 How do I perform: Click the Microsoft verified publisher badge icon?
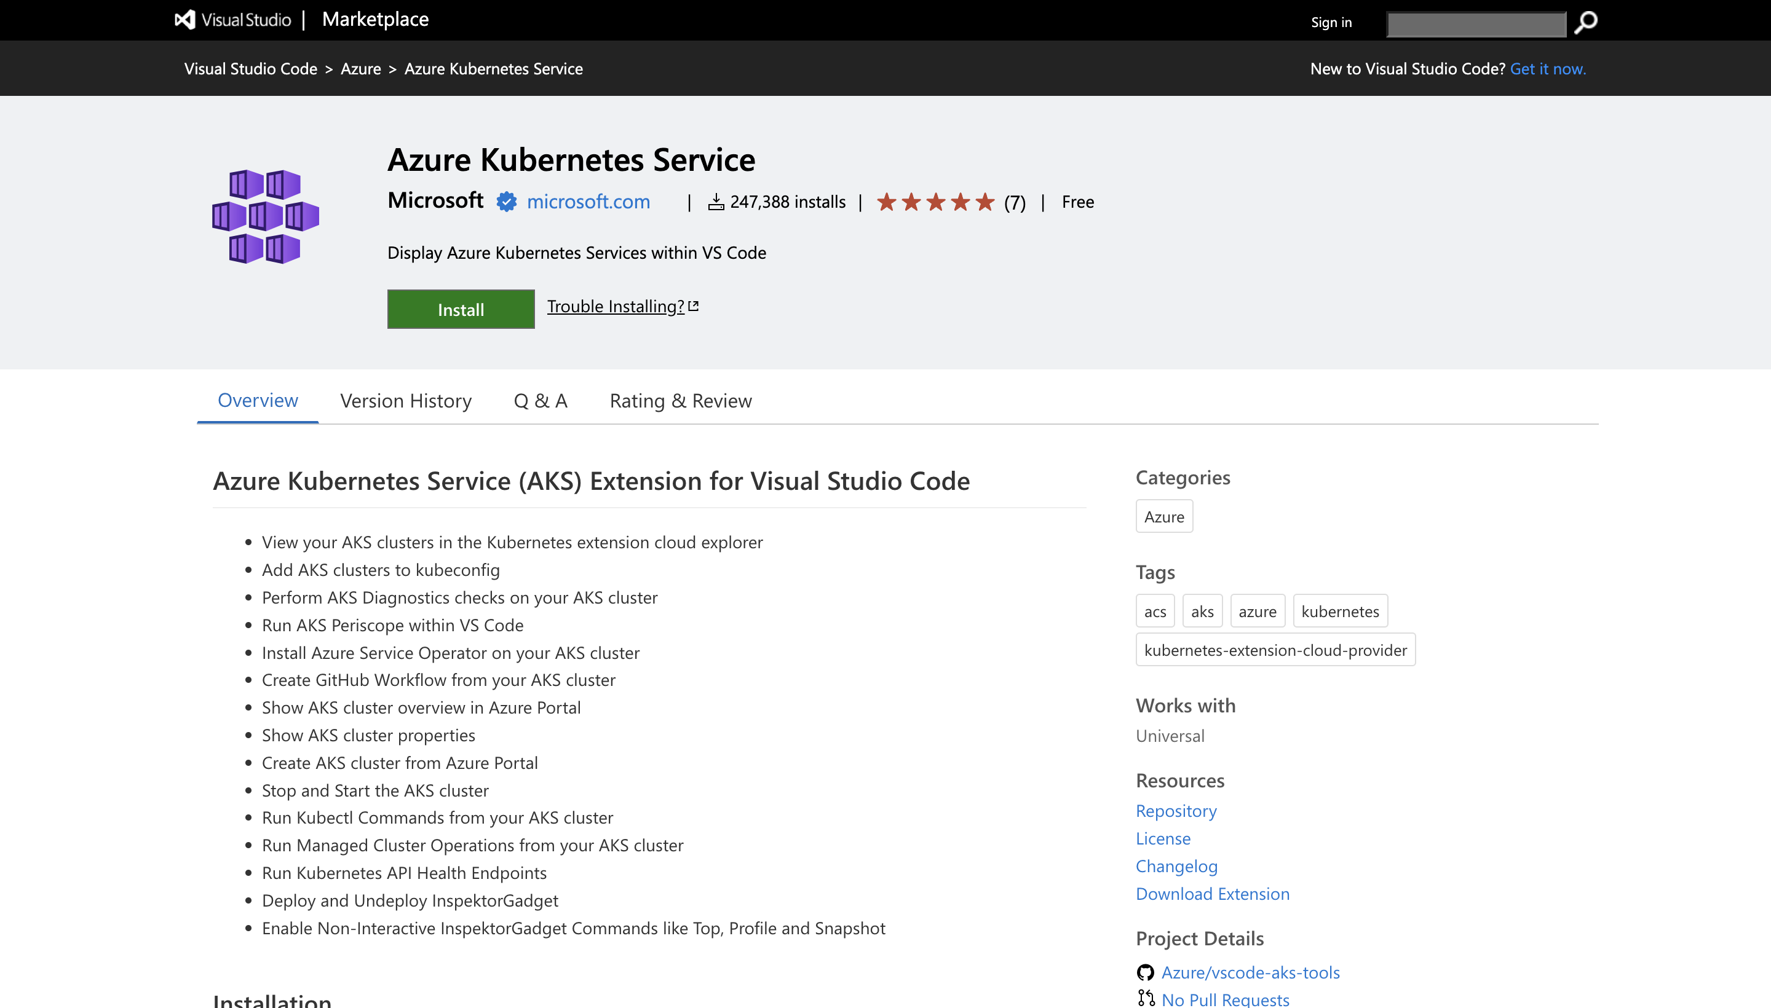[505, 202]
